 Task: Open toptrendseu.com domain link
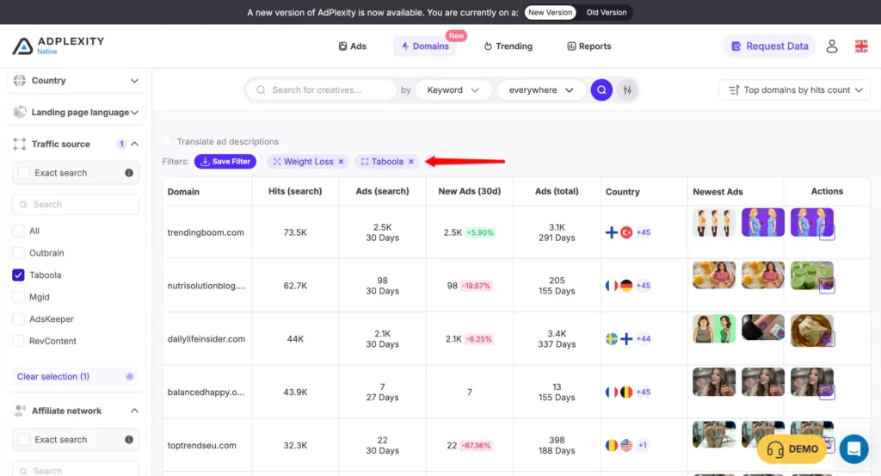201,446
